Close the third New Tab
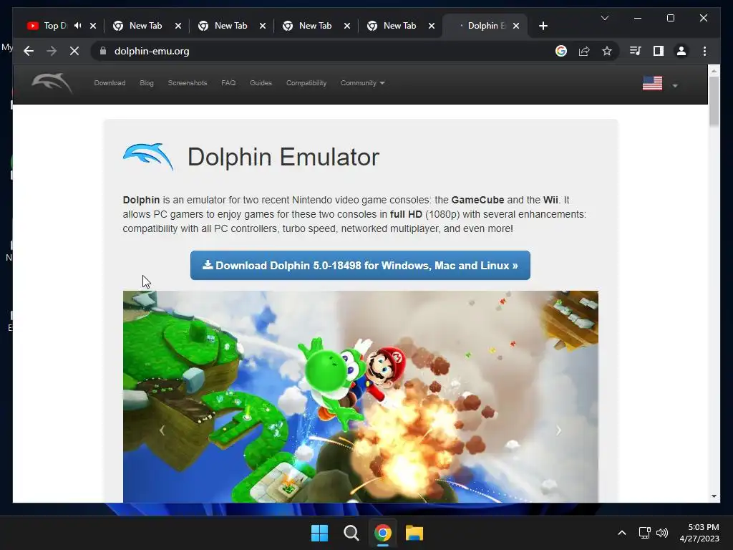This screenshot has width=733, height=550. [x=347, y=26]
